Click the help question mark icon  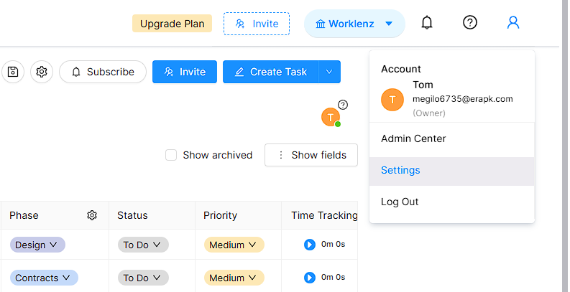click(x=469, y=23)
